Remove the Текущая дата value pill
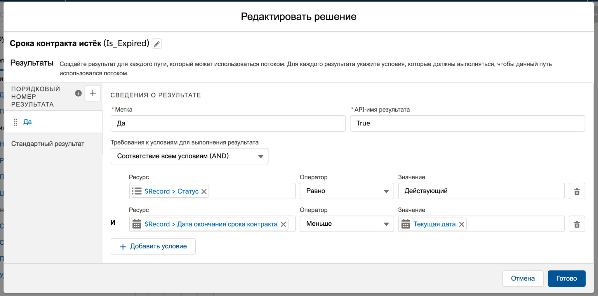Screen dimensions: 598x296 click(462, 224)
